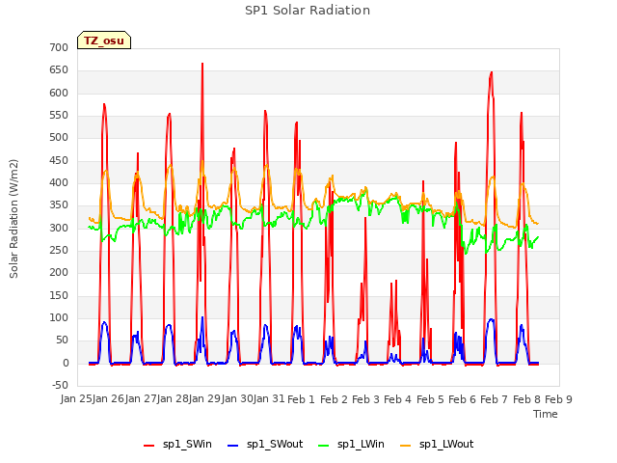Viewport: 617px width, 463px height.
Task: Click the Feb 7 x-axis date label
Action: [x=495, y=399]
